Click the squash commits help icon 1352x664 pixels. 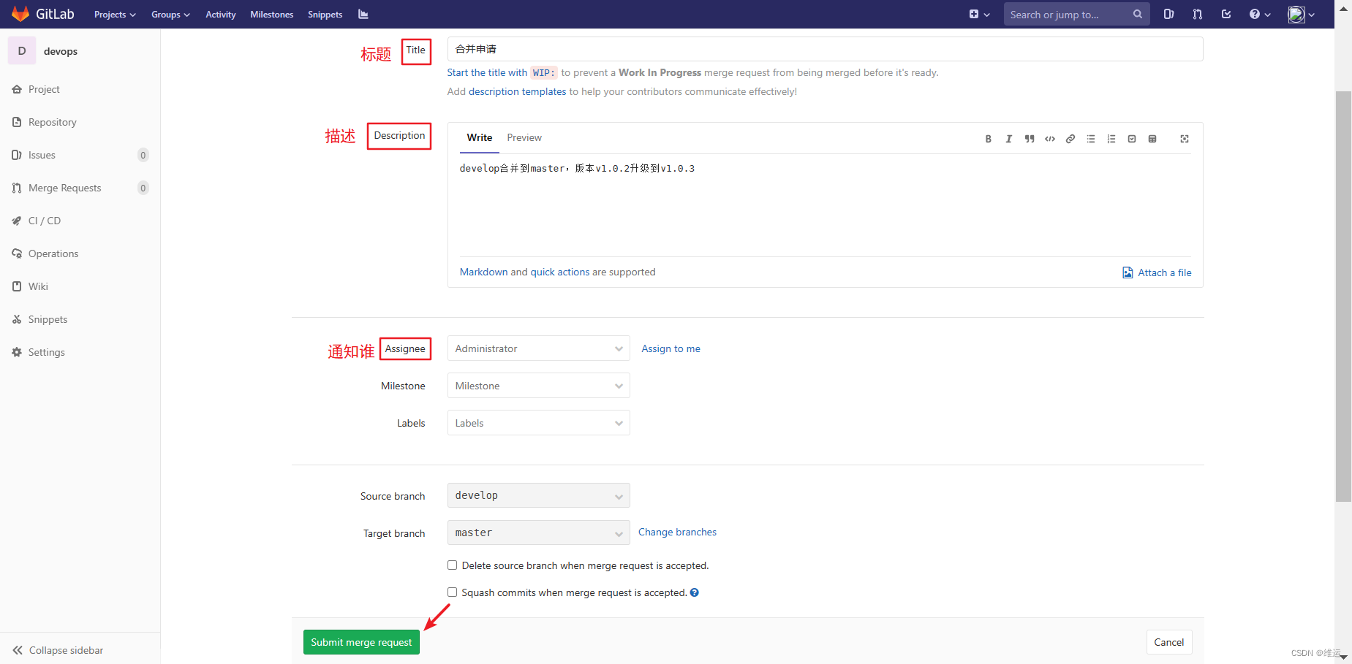(695, 592)
